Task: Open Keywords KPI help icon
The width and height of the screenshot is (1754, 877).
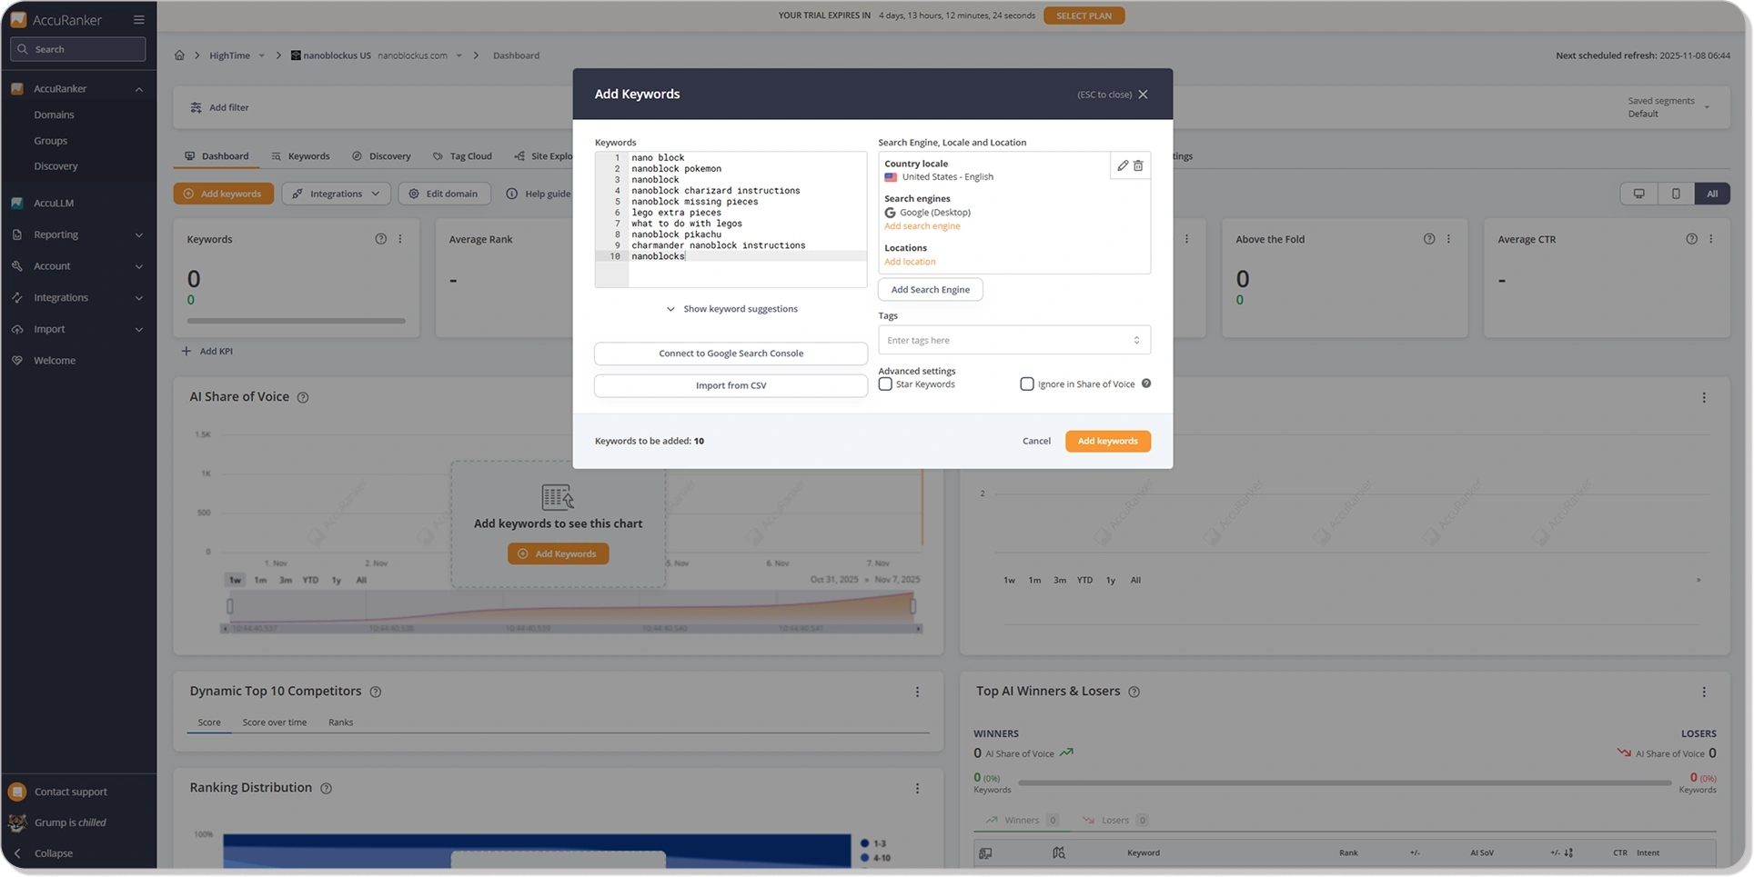Action: 380,239
